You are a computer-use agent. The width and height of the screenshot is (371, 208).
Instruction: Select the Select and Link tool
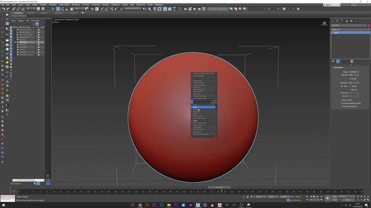coord(14,9)
